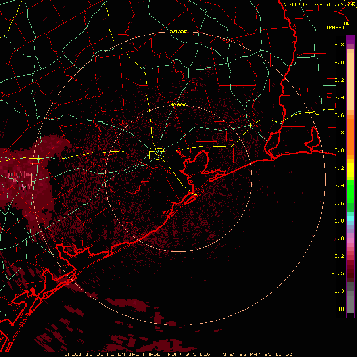
Task: Click the 1.8 legend value
Action: pos(339,221)
